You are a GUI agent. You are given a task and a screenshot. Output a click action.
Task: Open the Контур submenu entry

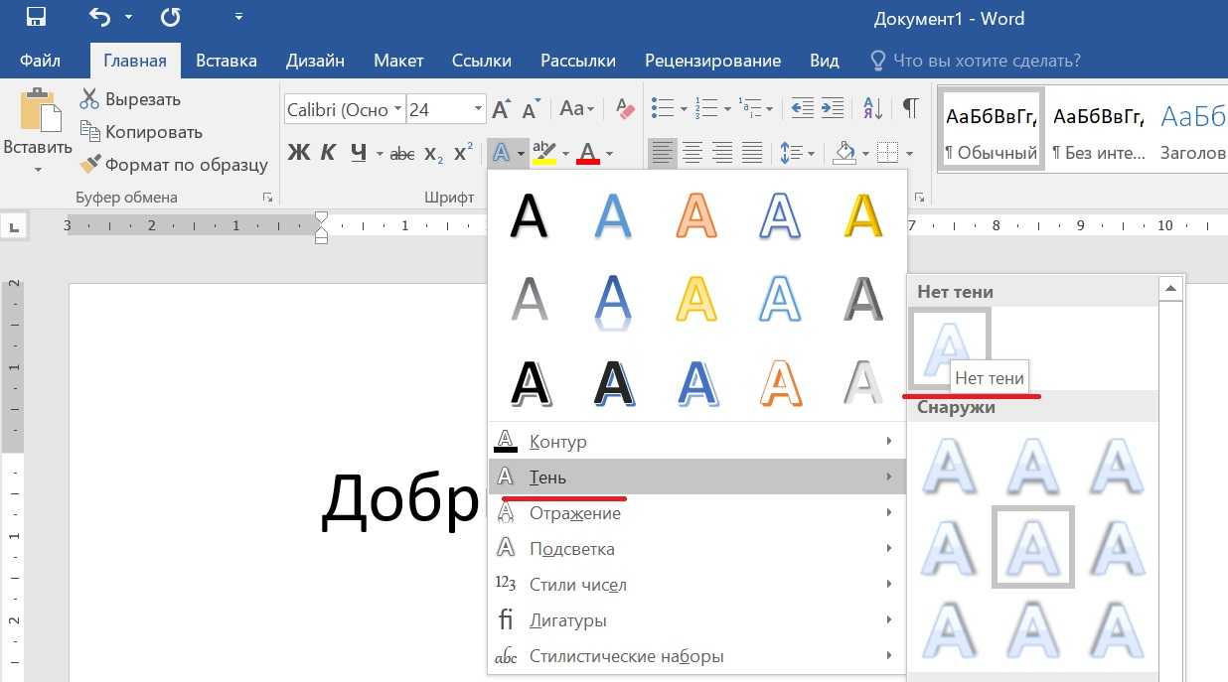pyautogui.click(x=696, y=441)
